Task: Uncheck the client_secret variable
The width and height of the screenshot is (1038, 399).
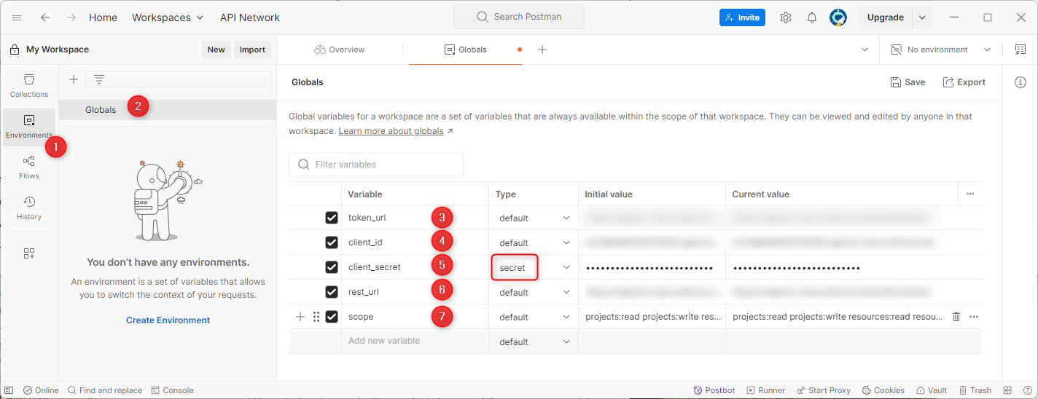Action: 332,267
